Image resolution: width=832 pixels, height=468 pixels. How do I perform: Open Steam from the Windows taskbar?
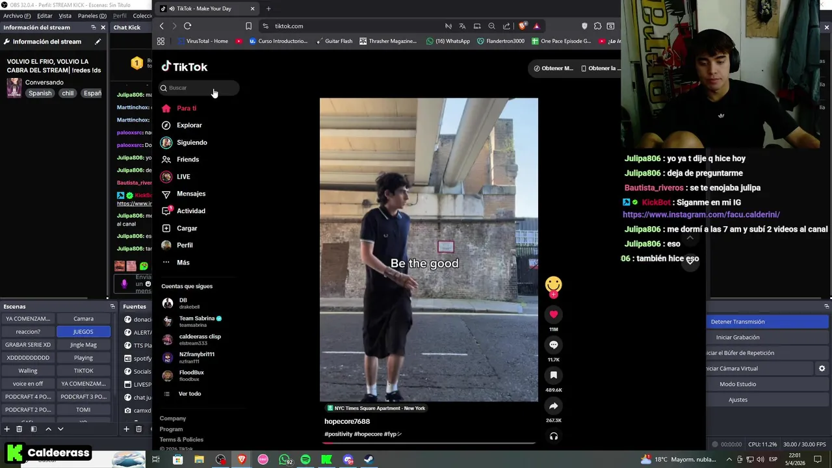(x=369, y=460)
